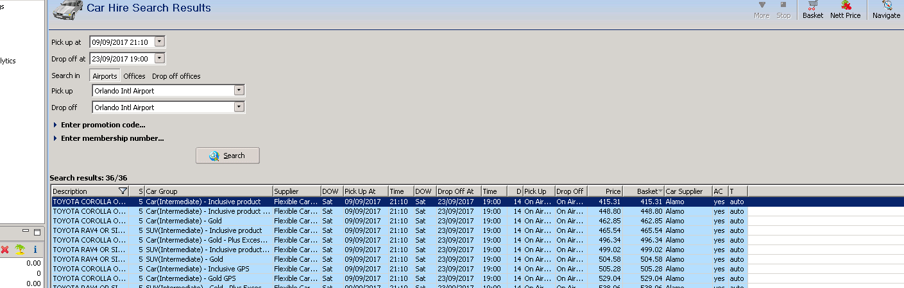The width and height of the screenshot is (904, 288).
Task: Select the row priced 448.80
Action: coord(477,211)
